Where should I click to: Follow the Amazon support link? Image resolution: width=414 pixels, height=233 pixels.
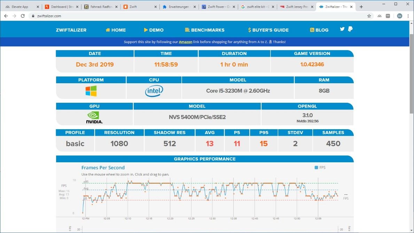coord(185,42)
